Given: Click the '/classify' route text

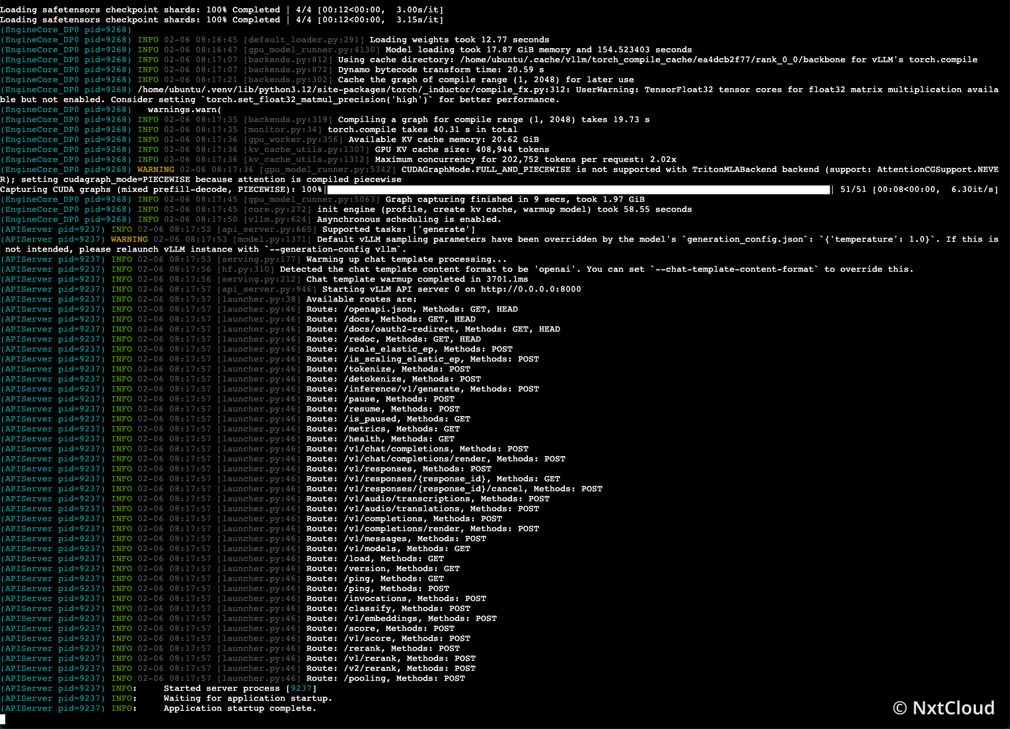Looking at the screenshot, I should (367, 609).
